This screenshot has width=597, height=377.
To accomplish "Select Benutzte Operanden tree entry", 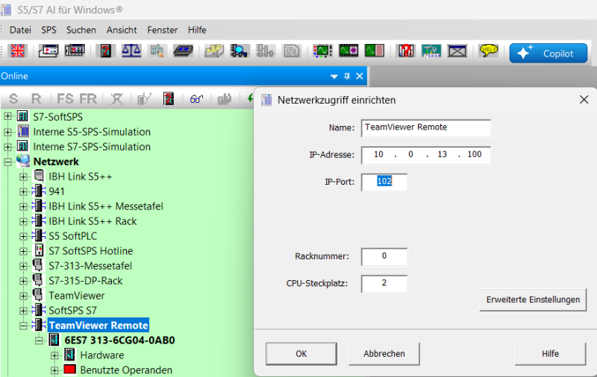I will (x=126, y=370).
